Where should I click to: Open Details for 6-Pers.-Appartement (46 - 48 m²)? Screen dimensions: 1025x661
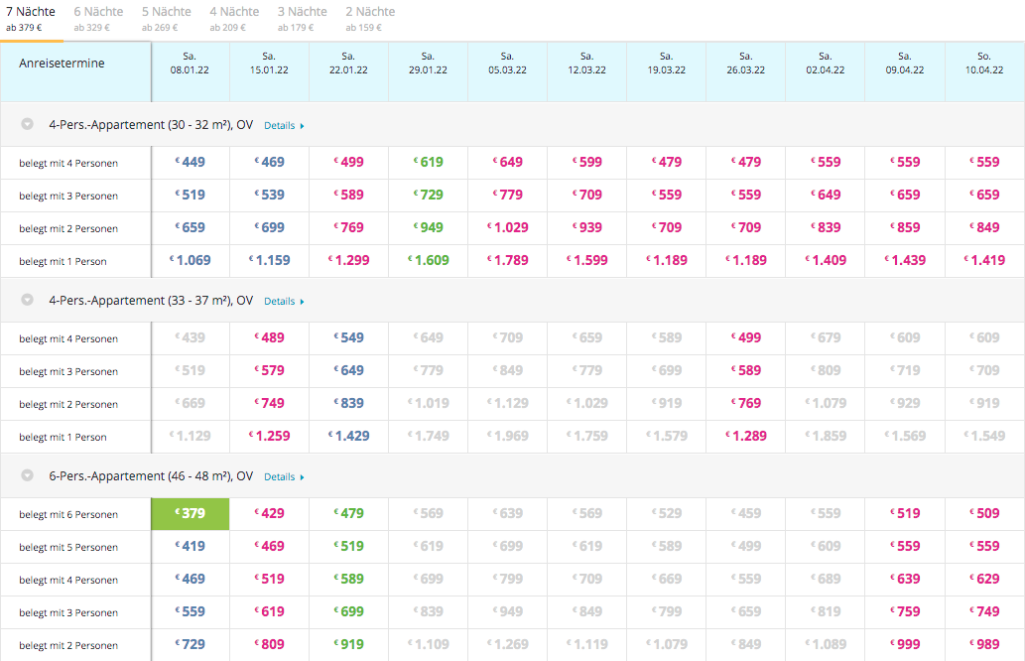283,477
